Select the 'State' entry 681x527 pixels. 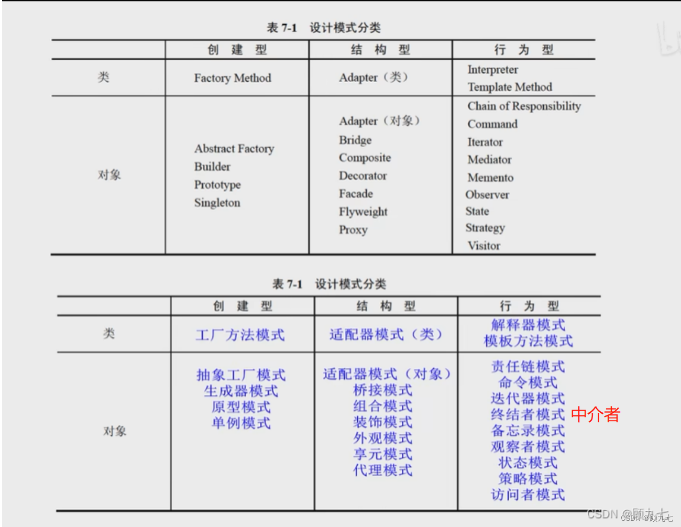(477, 212)
